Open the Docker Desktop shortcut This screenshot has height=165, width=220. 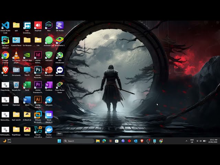(x=49, y=131)
